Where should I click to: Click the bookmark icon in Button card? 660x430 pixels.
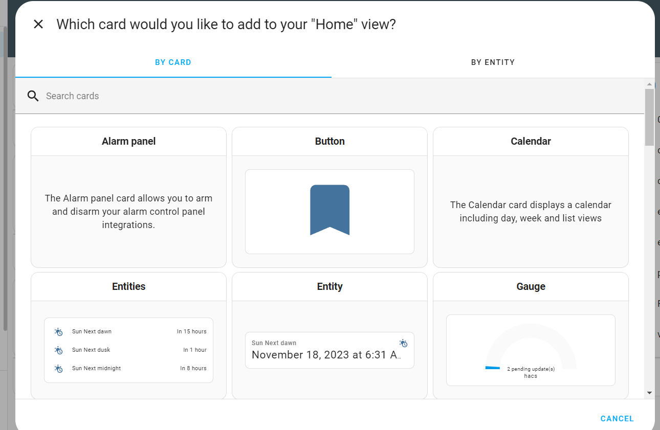click(329, 210)
